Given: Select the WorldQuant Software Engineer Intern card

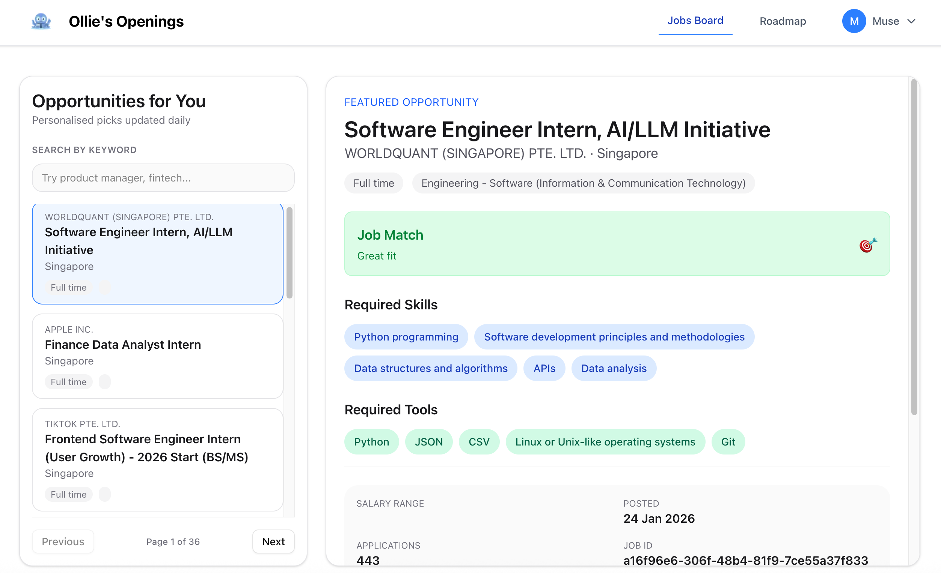Looking at the screenshot, I should point(157,254).
